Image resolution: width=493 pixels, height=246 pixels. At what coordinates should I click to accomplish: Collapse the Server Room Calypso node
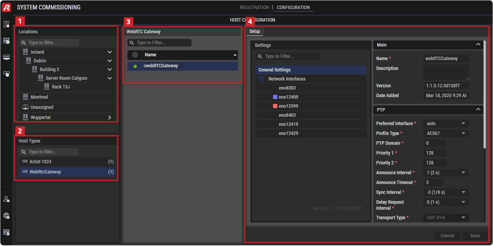110,78
